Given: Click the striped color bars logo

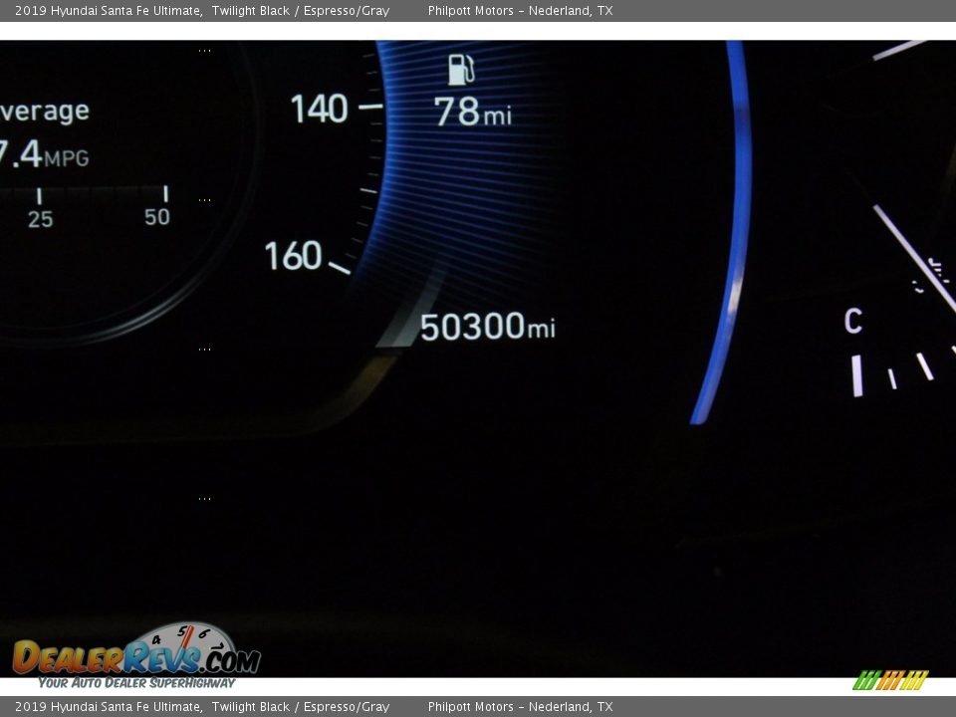Looking at the screenshot, I should click(x=890, y=680).
